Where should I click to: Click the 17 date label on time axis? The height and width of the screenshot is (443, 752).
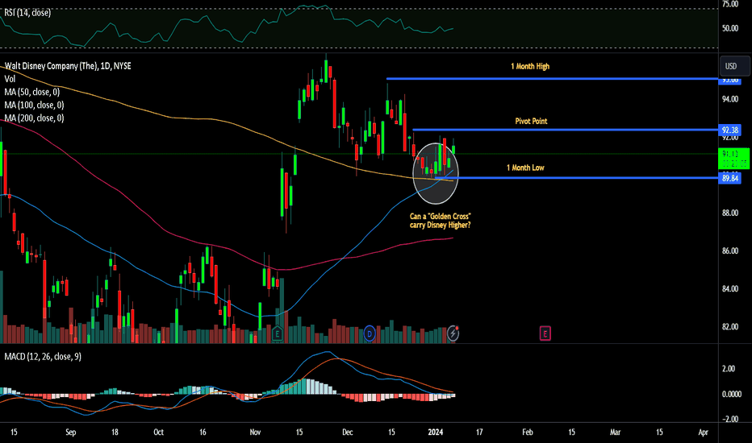pos(479,432)
